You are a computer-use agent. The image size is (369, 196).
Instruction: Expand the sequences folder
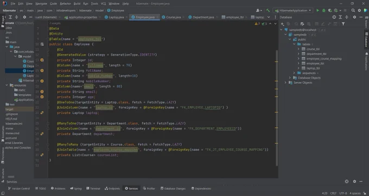coord(294,73)
